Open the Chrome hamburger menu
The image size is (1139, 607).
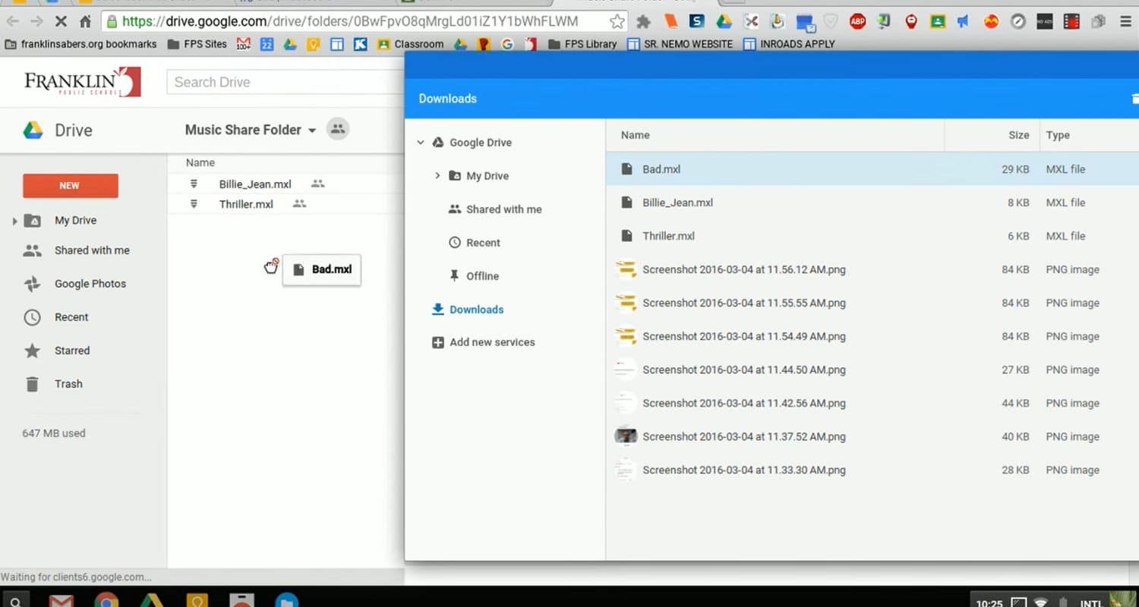[x=1125, y=21]
